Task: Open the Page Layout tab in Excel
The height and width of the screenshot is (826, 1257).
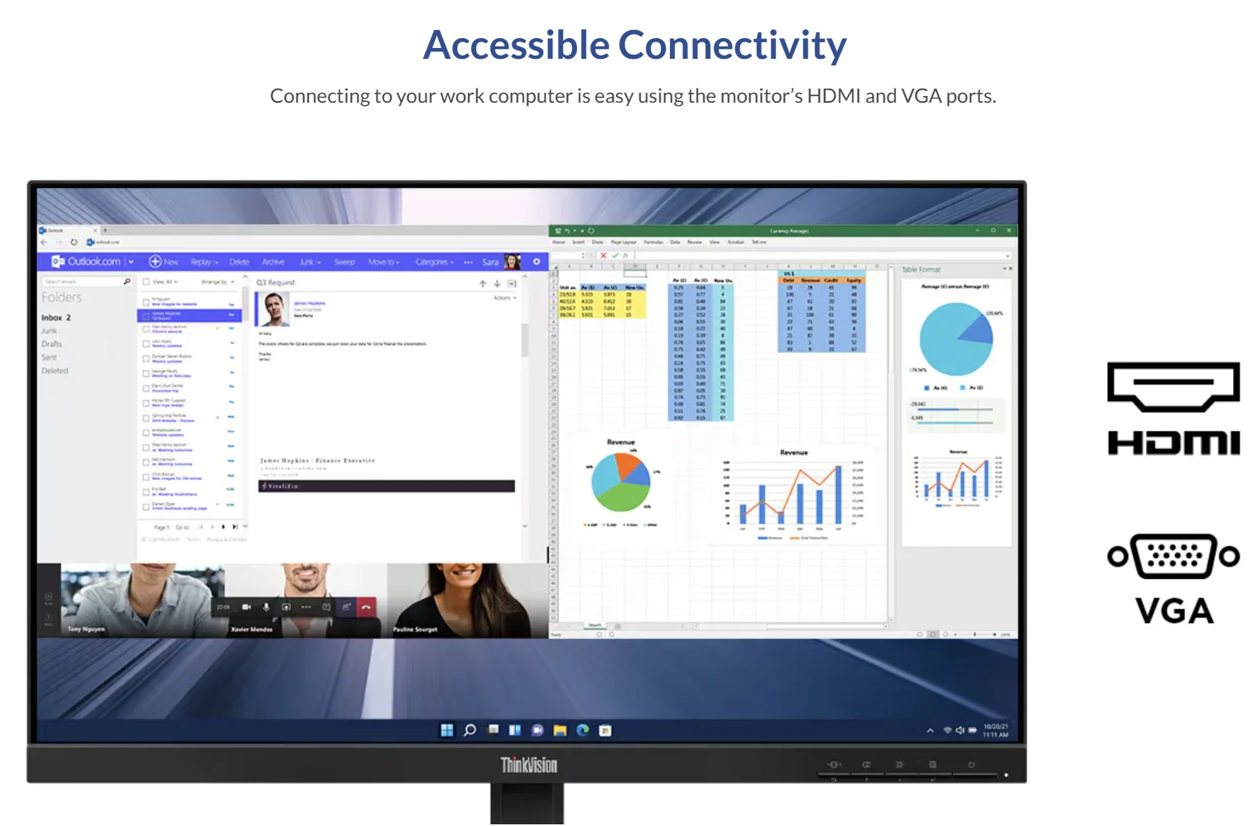Action: (x=624, y=242)
